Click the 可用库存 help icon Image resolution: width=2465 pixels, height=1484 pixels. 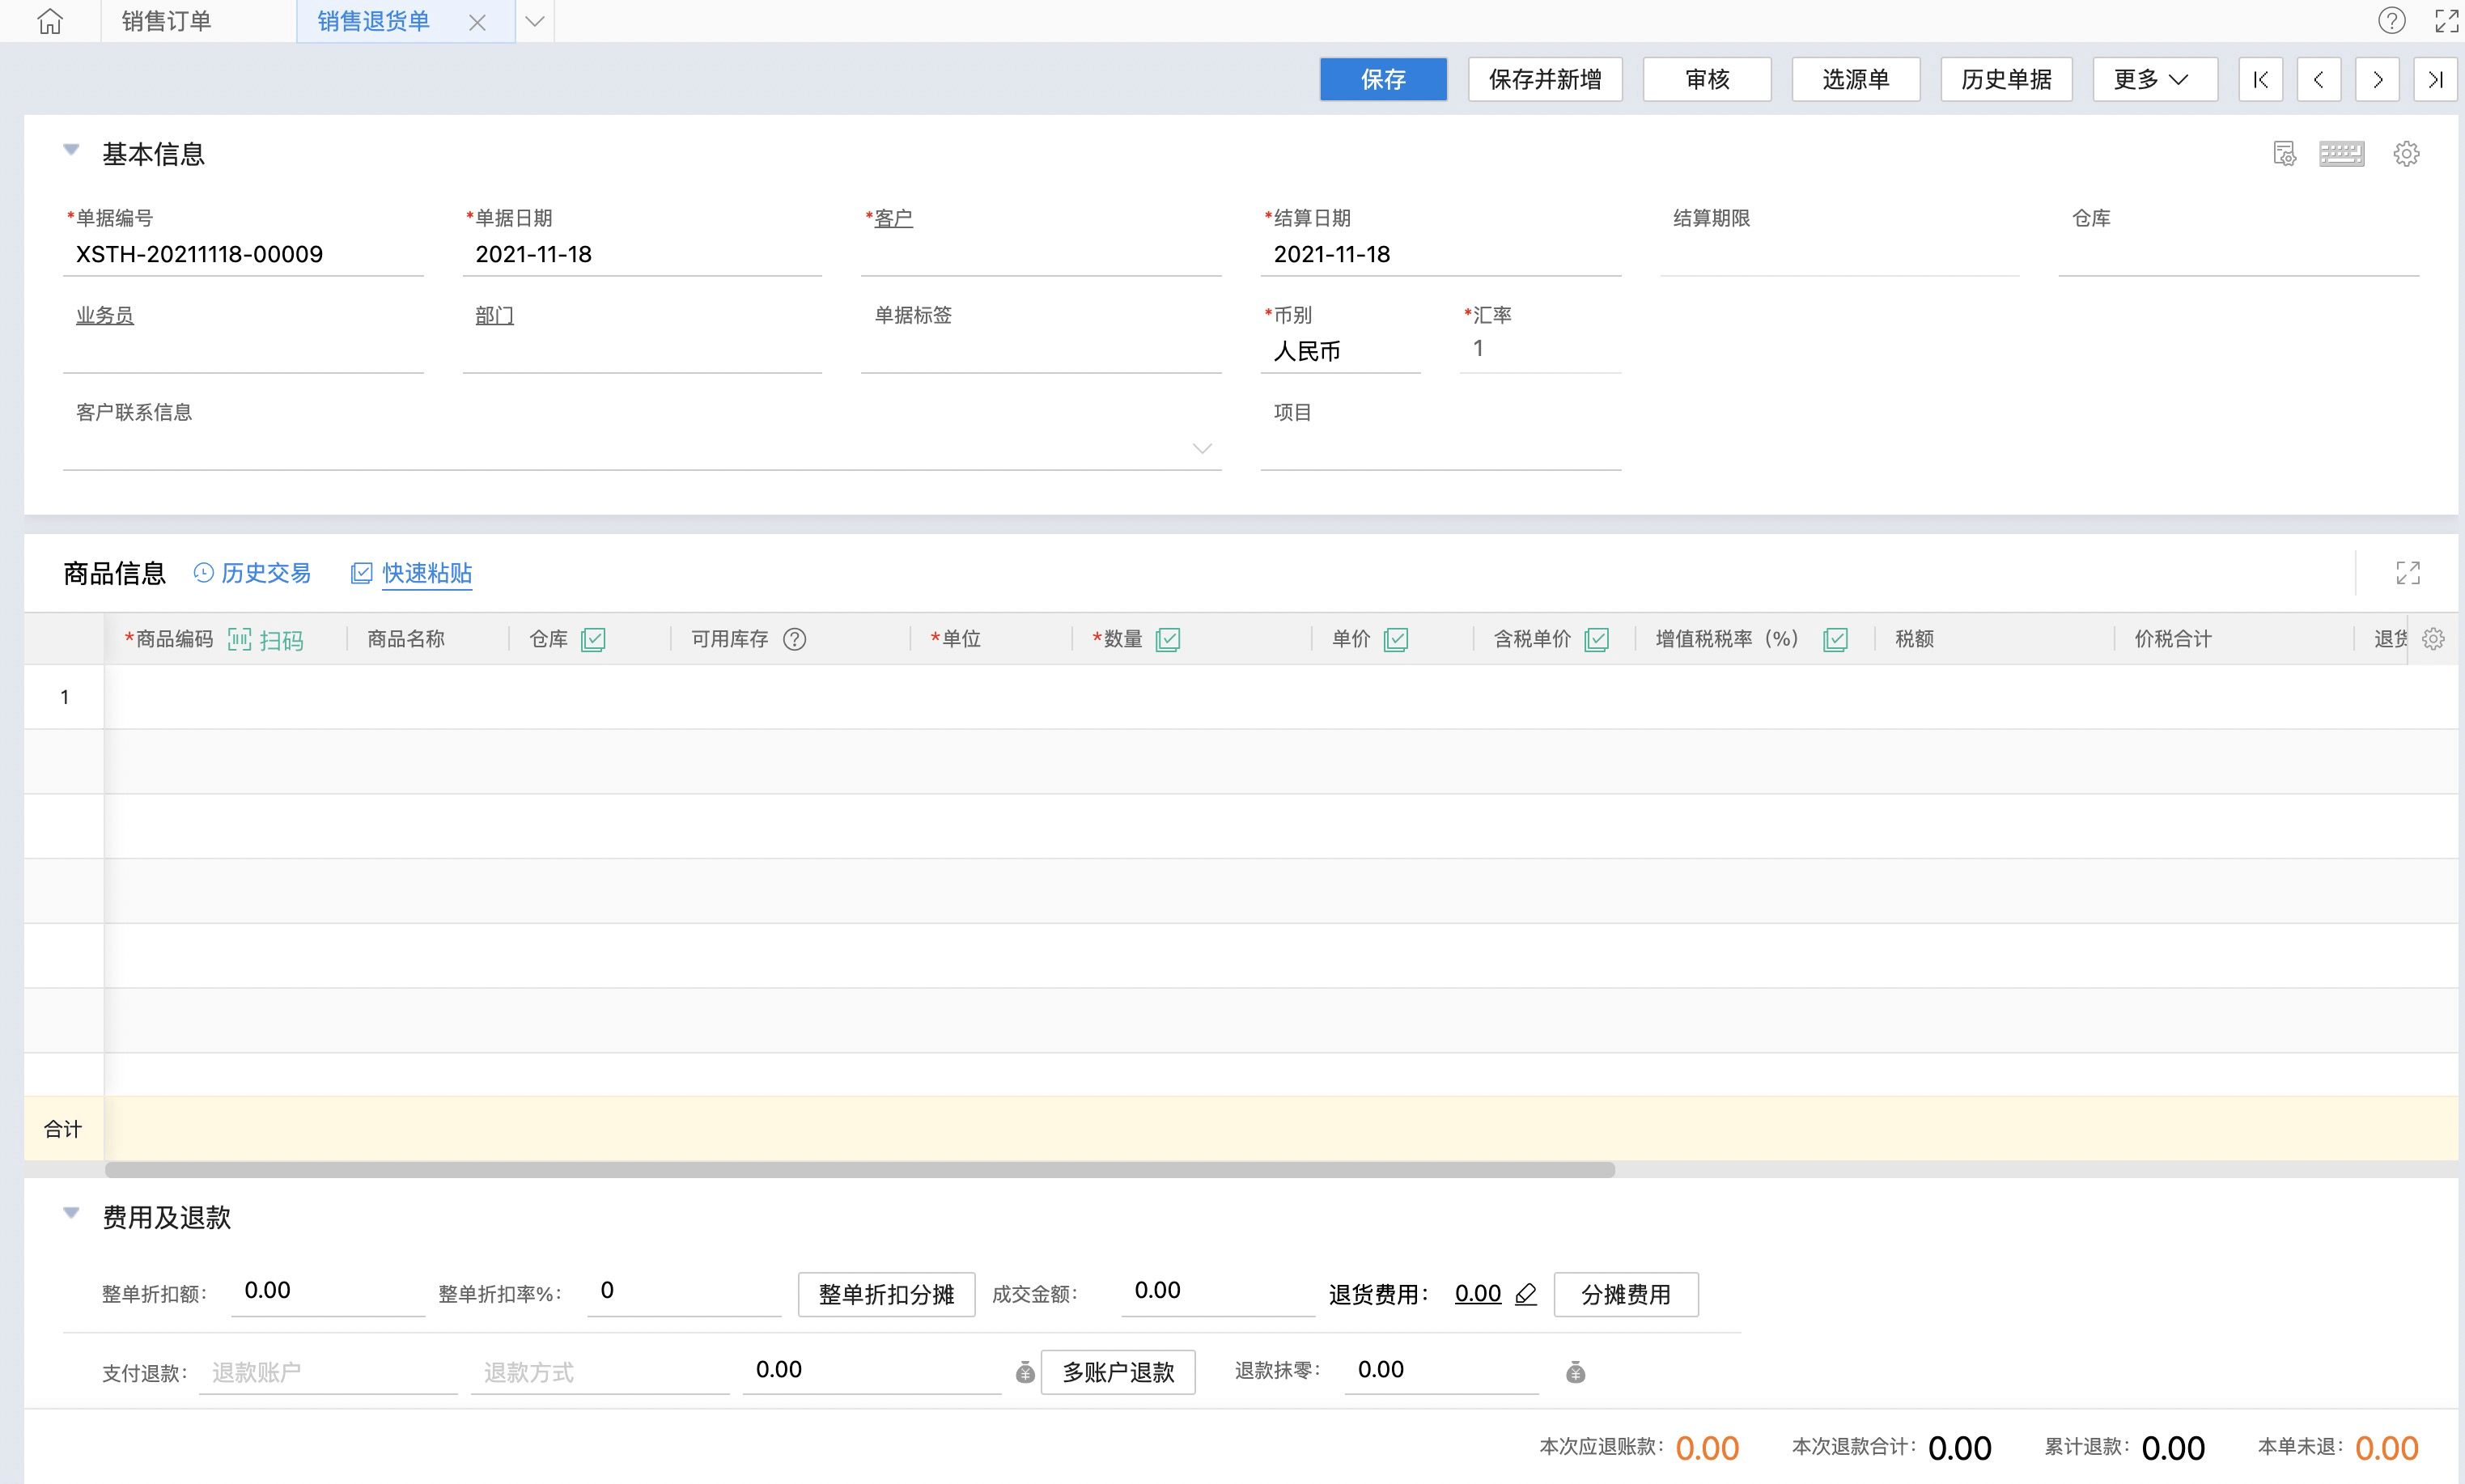pyautogui.click(x=794, y=639)
